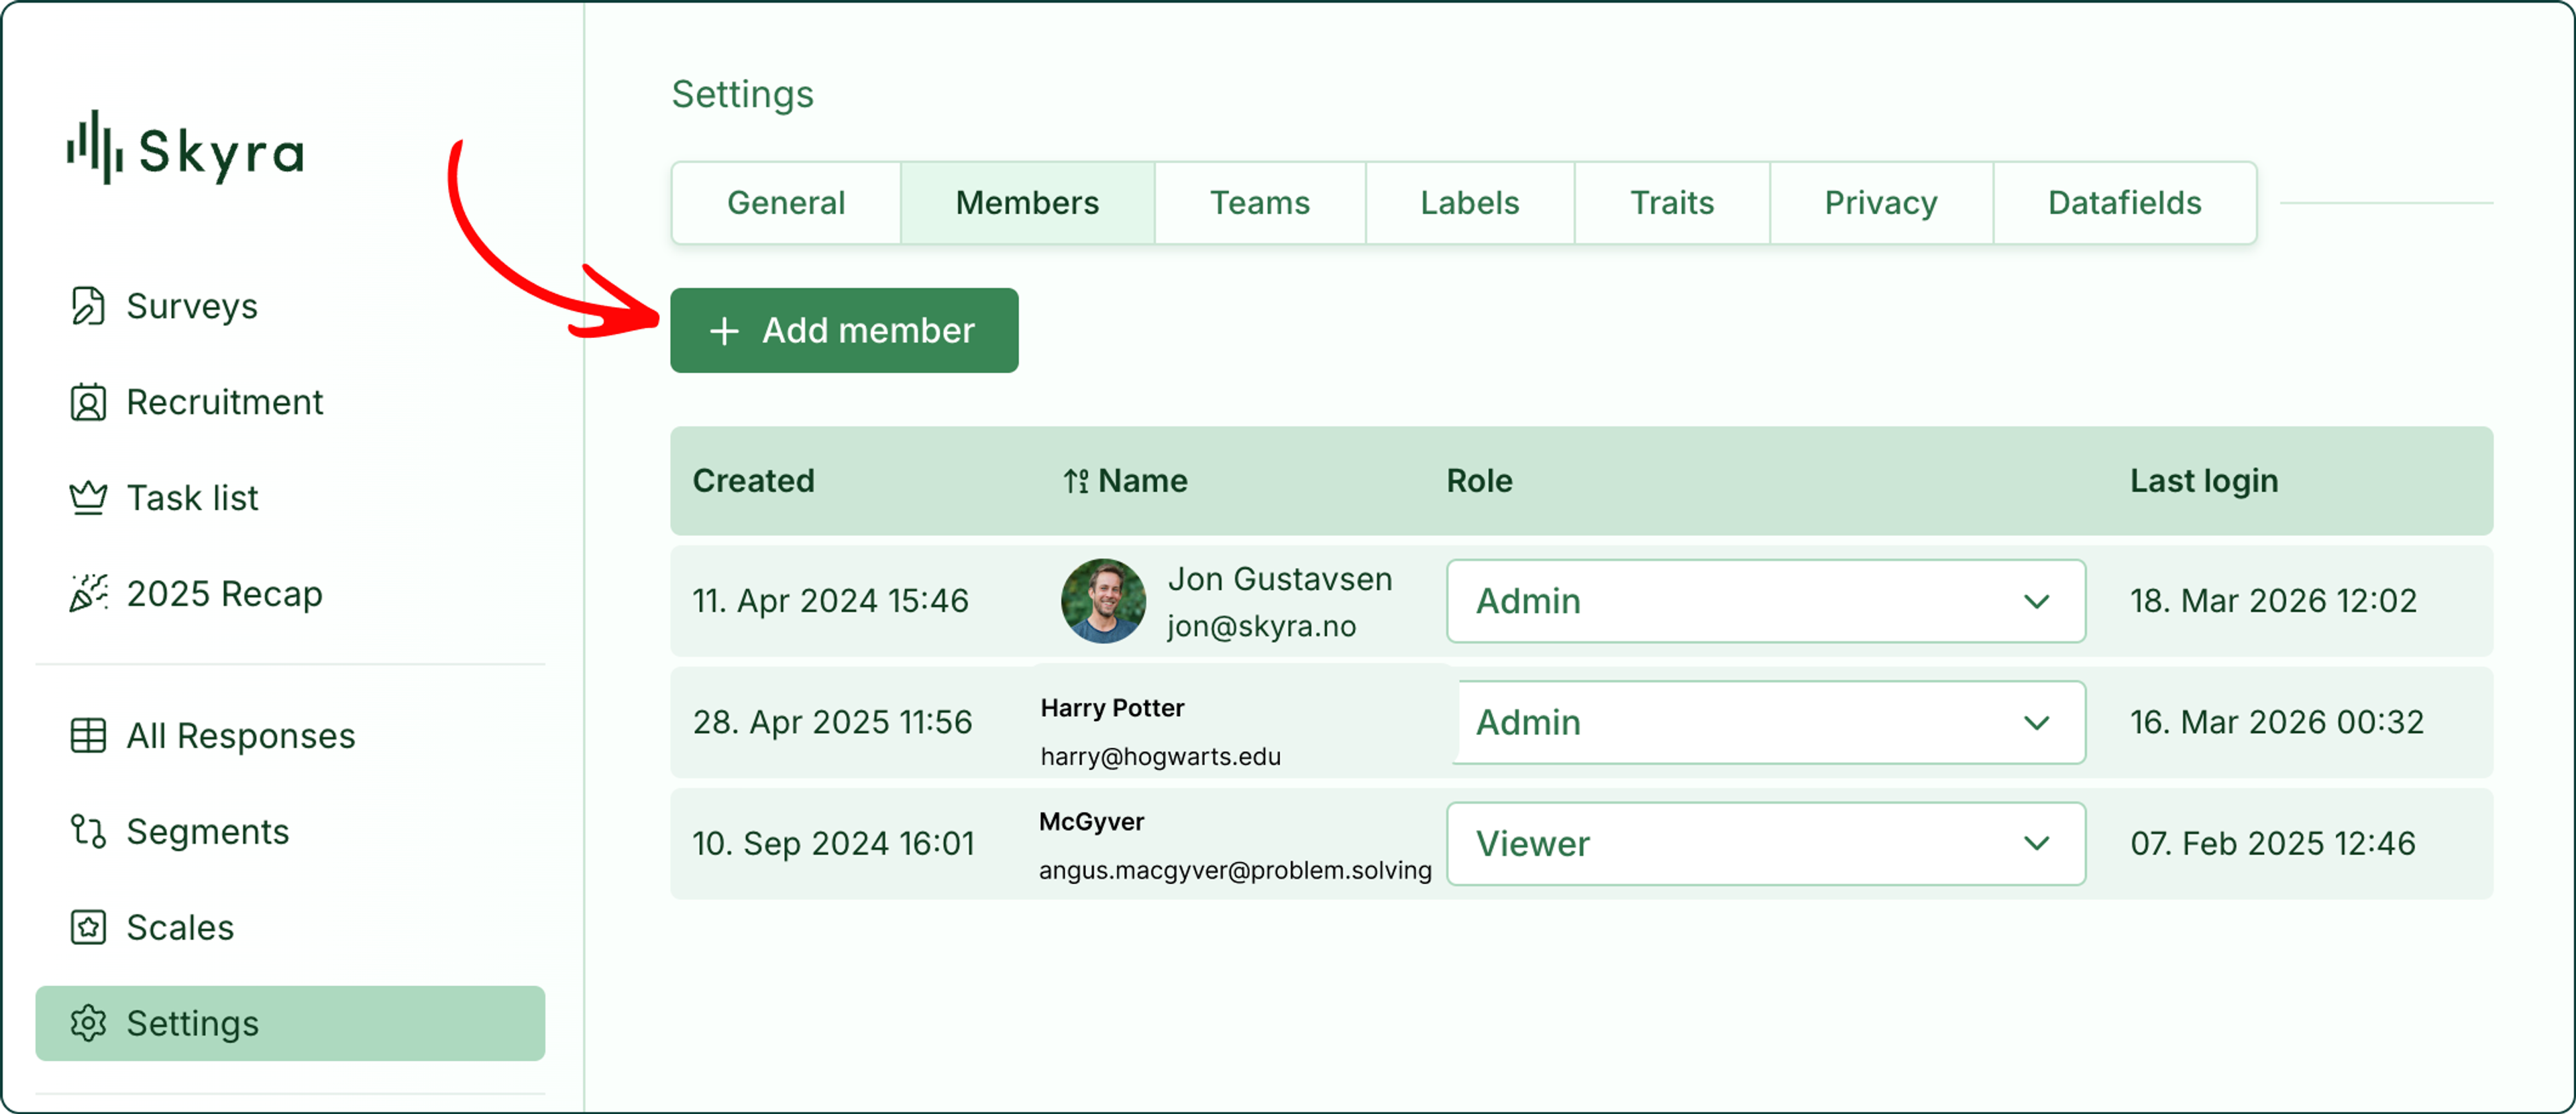This screenshot has width=2576, height=1114.
Task: Click the Recruitment badge icon
Action: tap(88, 402)
